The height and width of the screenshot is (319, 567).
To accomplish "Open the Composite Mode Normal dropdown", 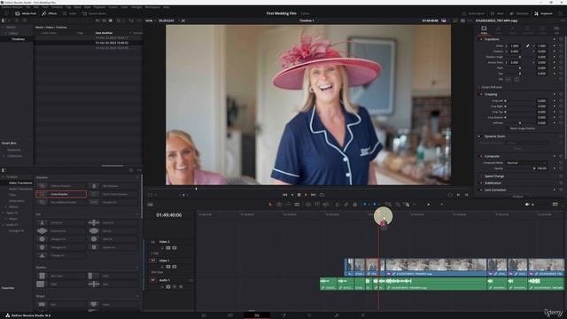I will pyautogui.click(x=526, y=163).
